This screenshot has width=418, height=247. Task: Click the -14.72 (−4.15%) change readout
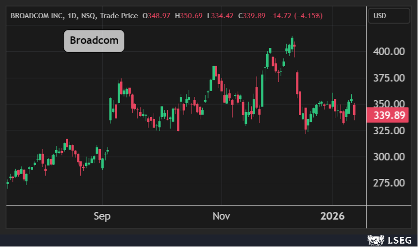coord(296,16)
